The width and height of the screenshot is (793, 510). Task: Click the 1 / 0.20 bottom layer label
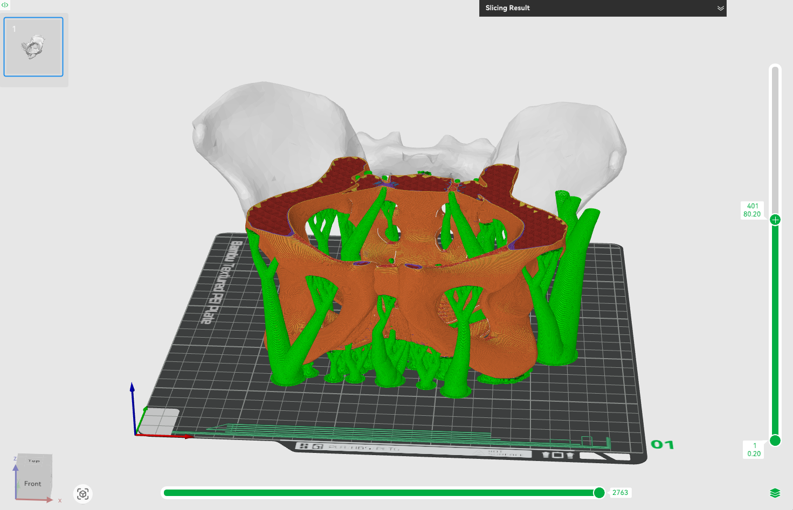tap(754, 450)
